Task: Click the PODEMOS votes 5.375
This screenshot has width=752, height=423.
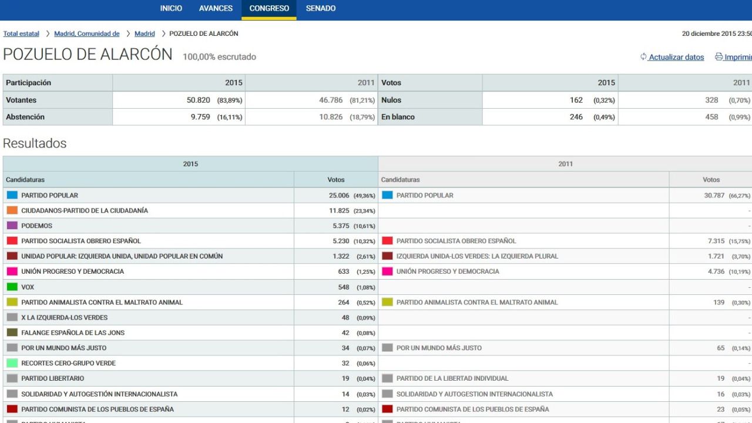Action: click(x=341, y=226)
